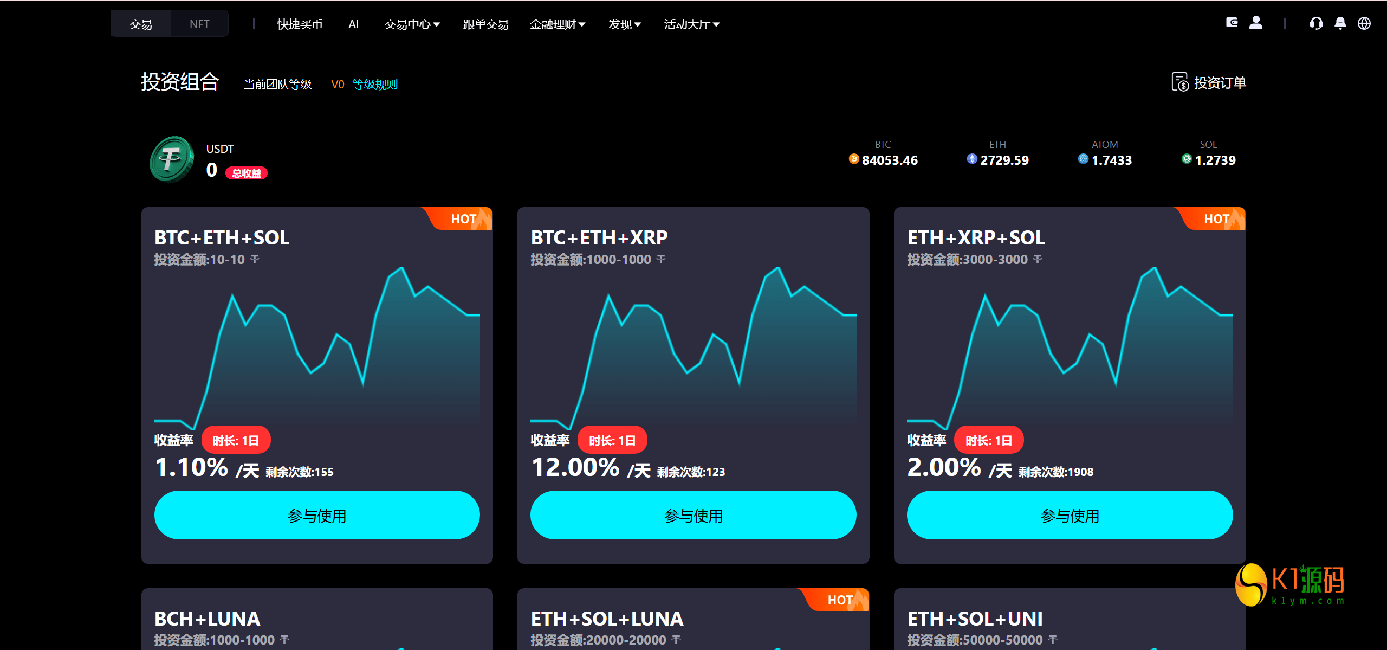Select the 时长: 1日 badge on BTC+ETH+SOL

coord(236,440)
